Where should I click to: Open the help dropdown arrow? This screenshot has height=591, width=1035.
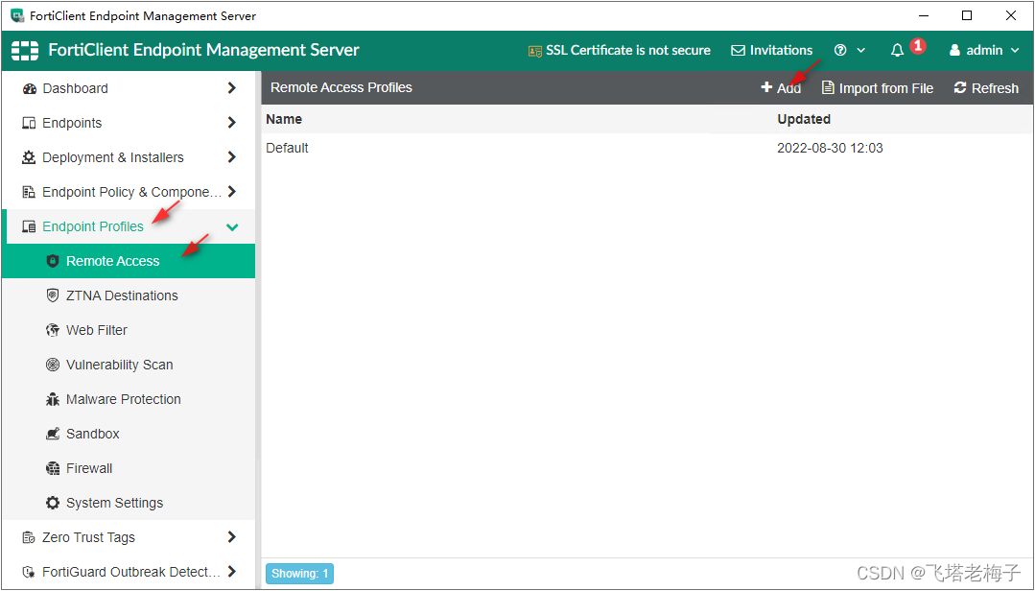[x=861, y=51]
